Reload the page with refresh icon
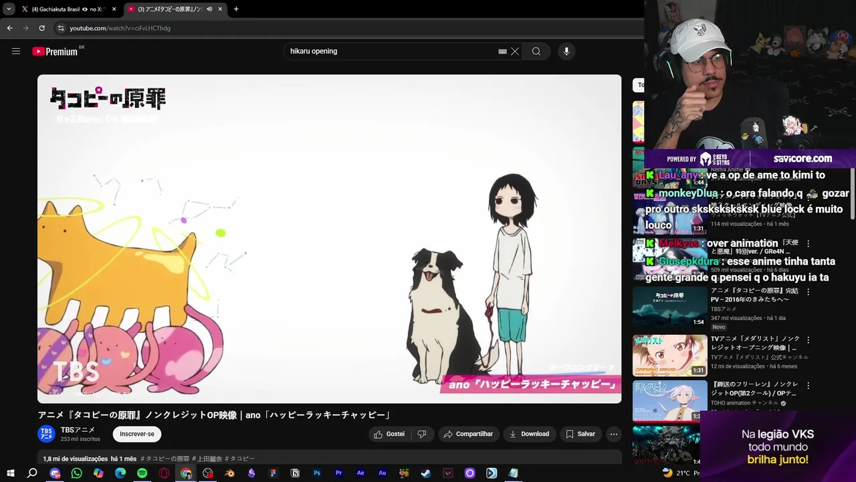 coord(41,28)
